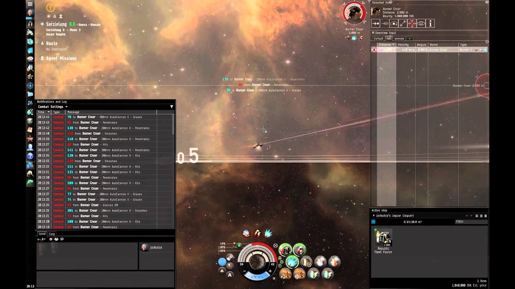Screen dimensions: 515x289
Task: Toggle the blue circle tactical overlay button
Action: (x=222, y=262)
